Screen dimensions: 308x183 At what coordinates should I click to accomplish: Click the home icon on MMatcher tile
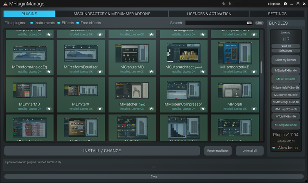151,109
